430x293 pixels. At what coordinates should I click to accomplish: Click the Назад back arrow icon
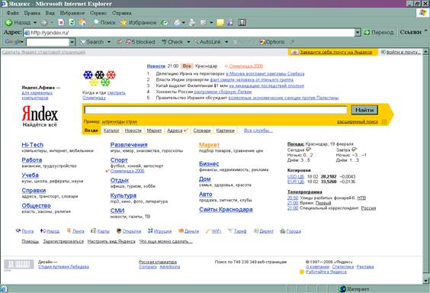[x=9, y=22]
